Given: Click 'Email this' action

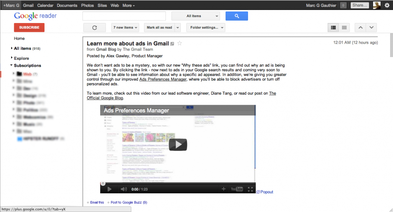Looking at the screenshot, I should click(97, 202).
